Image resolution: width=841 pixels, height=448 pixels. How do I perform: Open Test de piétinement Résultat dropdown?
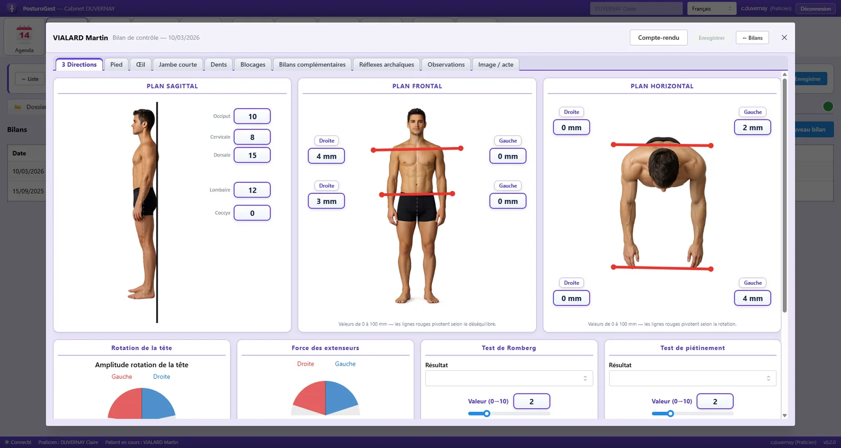692,378
